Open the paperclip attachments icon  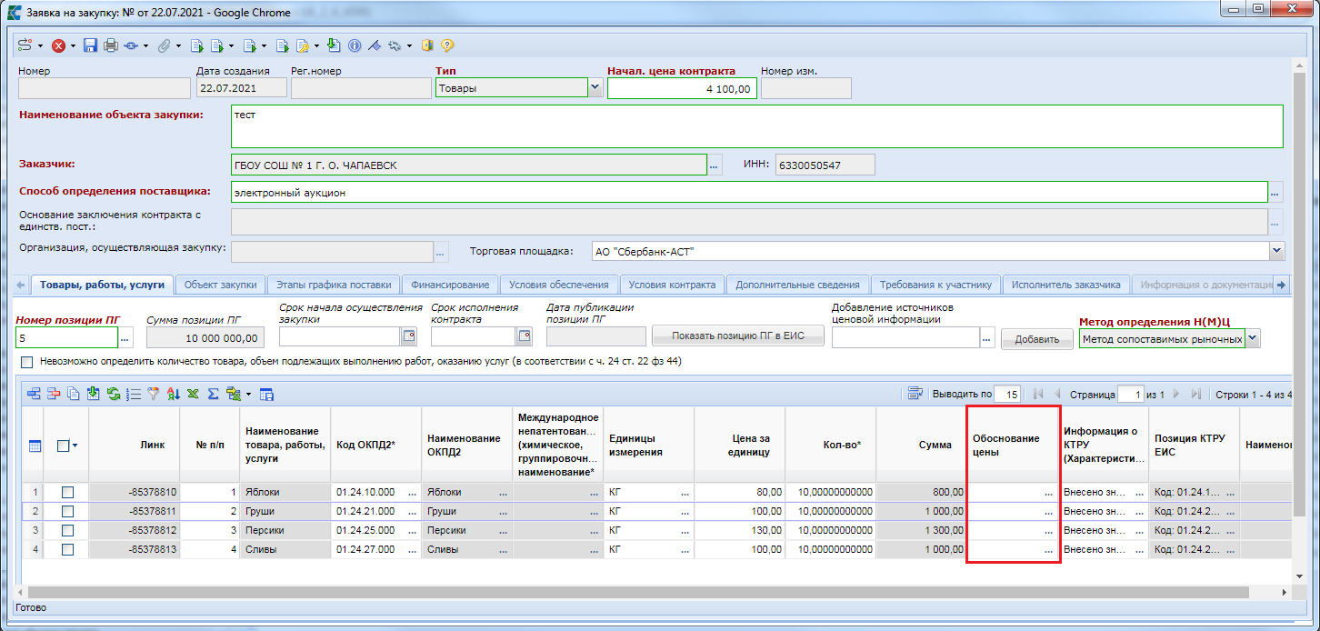pos(164,45)
